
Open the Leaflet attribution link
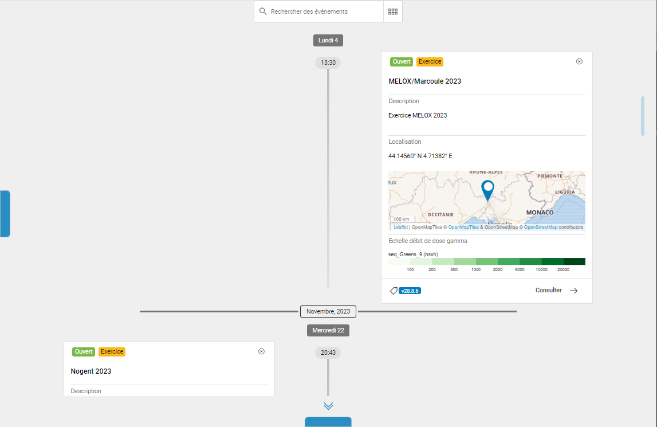pyautogui.click(x=400, y=227)
